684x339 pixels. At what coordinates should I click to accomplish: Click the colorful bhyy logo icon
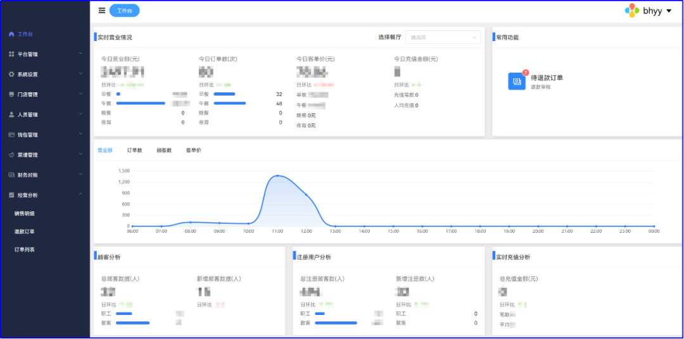point(631,11)
